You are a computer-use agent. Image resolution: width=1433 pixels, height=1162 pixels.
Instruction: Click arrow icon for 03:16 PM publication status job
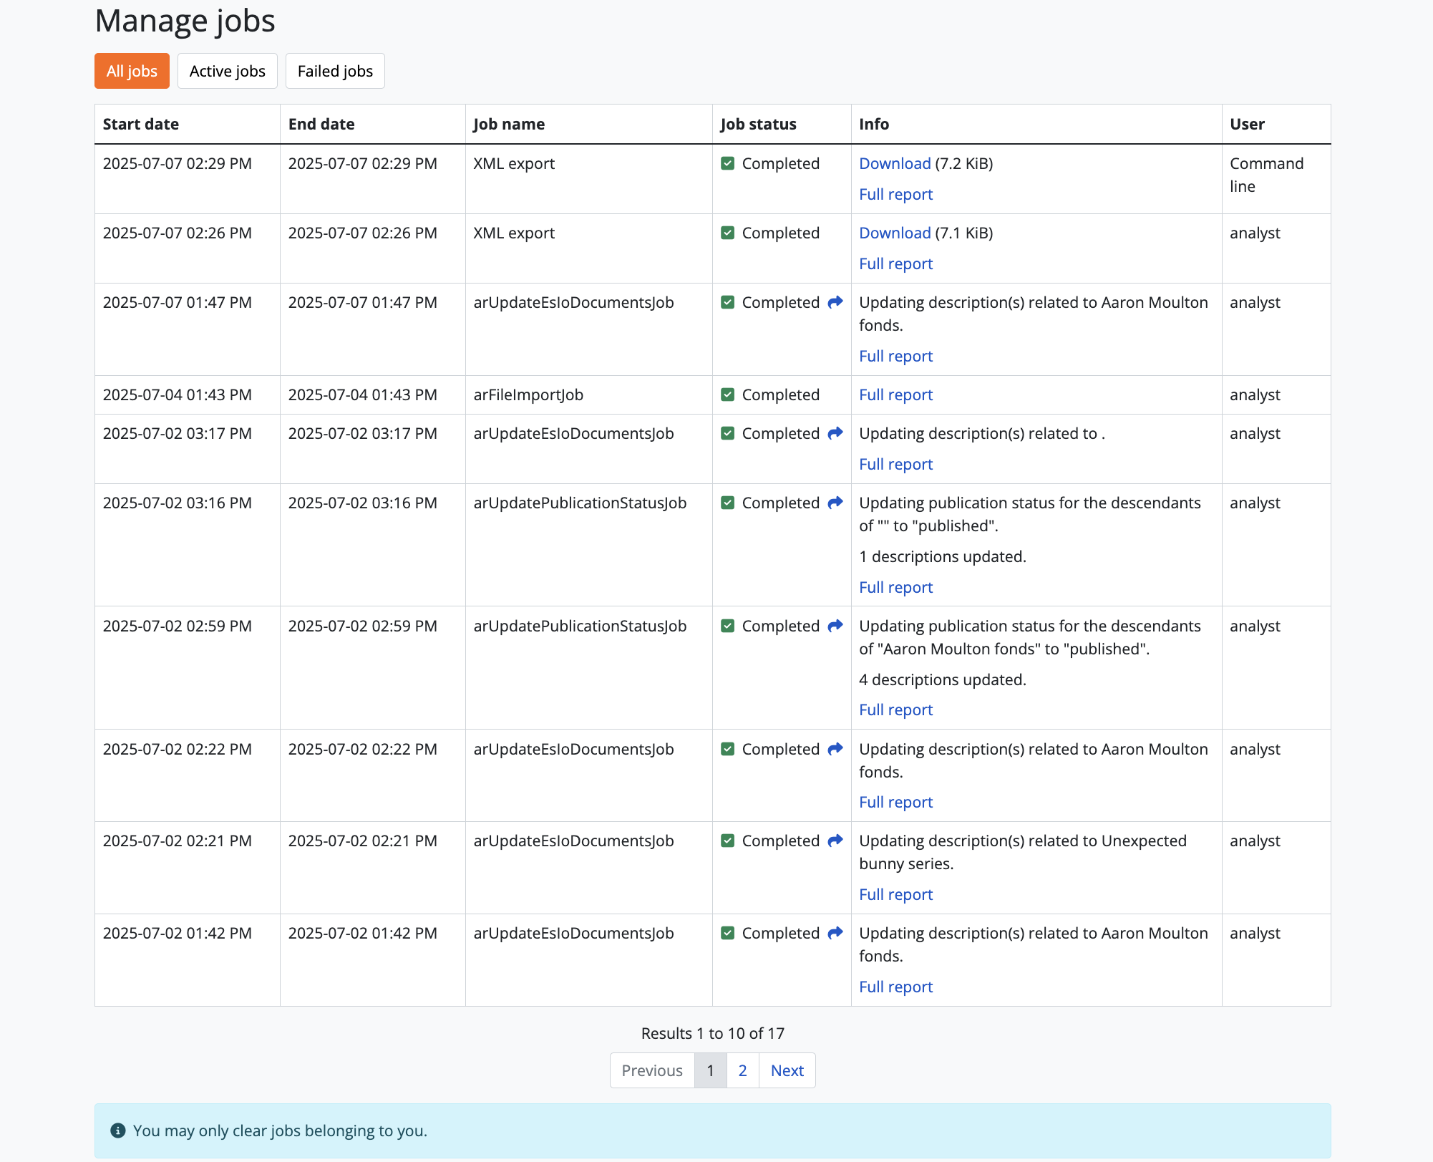pos(835,503)
